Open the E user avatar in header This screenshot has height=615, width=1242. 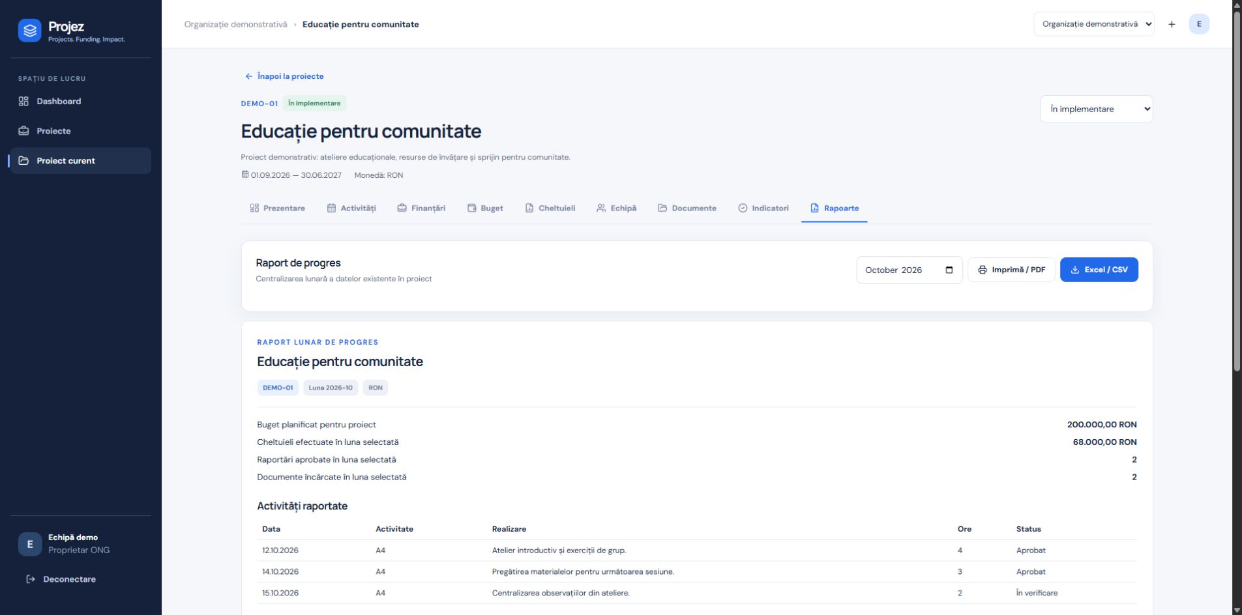coord(1199,24)
